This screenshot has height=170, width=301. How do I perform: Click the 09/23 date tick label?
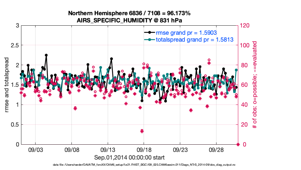(180, 149)
